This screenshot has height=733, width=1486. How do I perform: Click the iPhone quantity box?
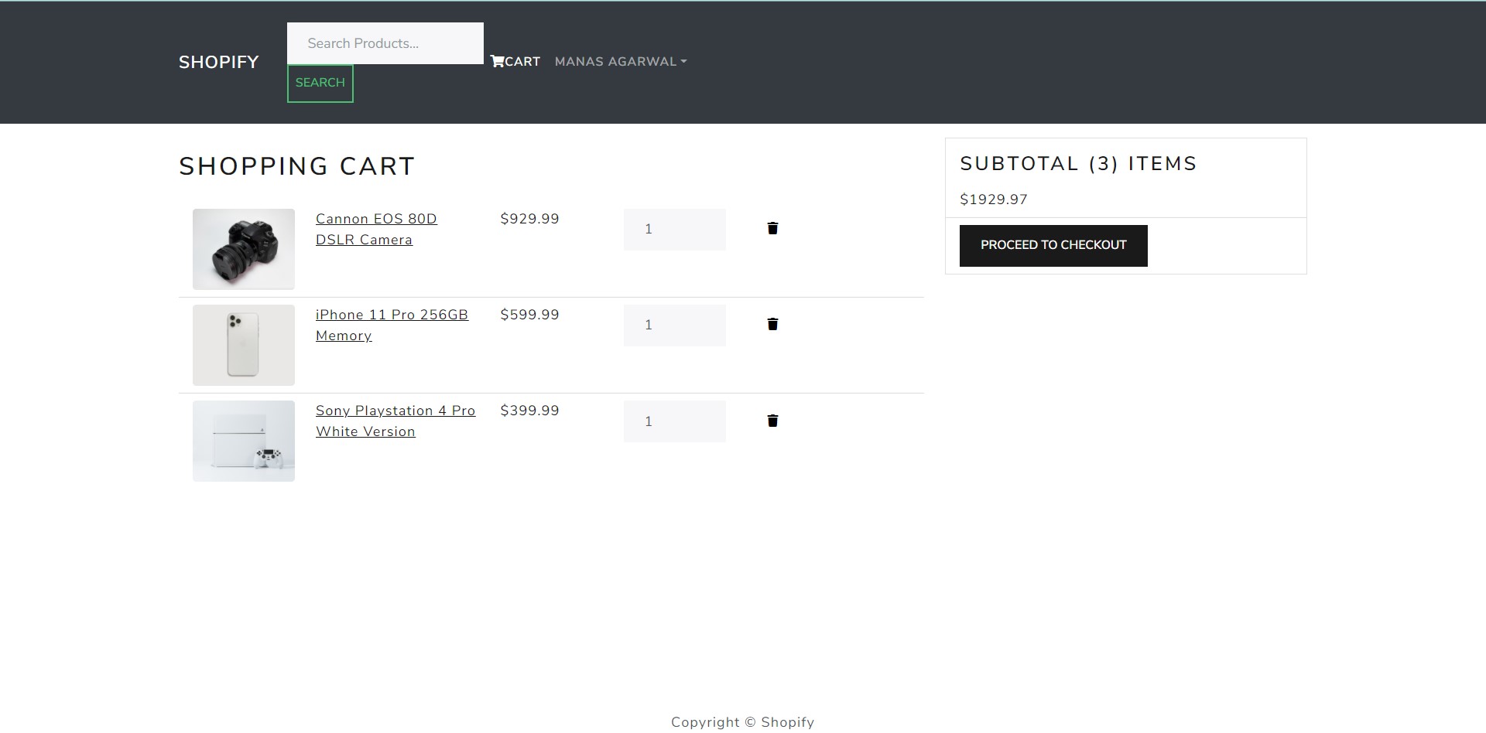click(673, 325)
